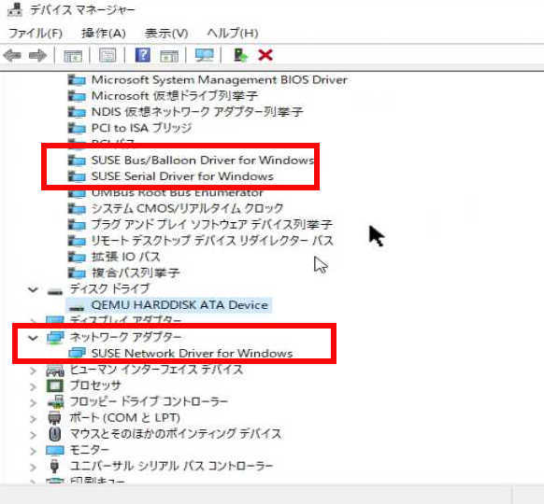Screen dimensions: 544x504
Task: Click the プロセッサ chip icon
Action: [x=55, y=385]
